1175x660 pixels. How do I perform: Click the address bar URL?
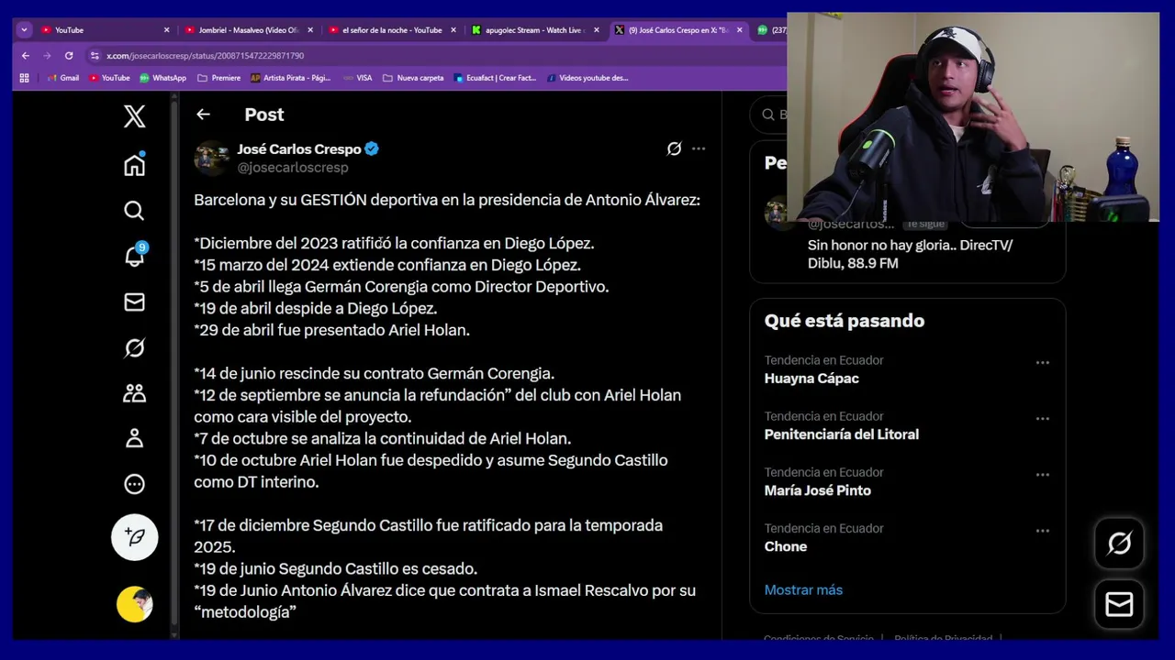point(205,56)
